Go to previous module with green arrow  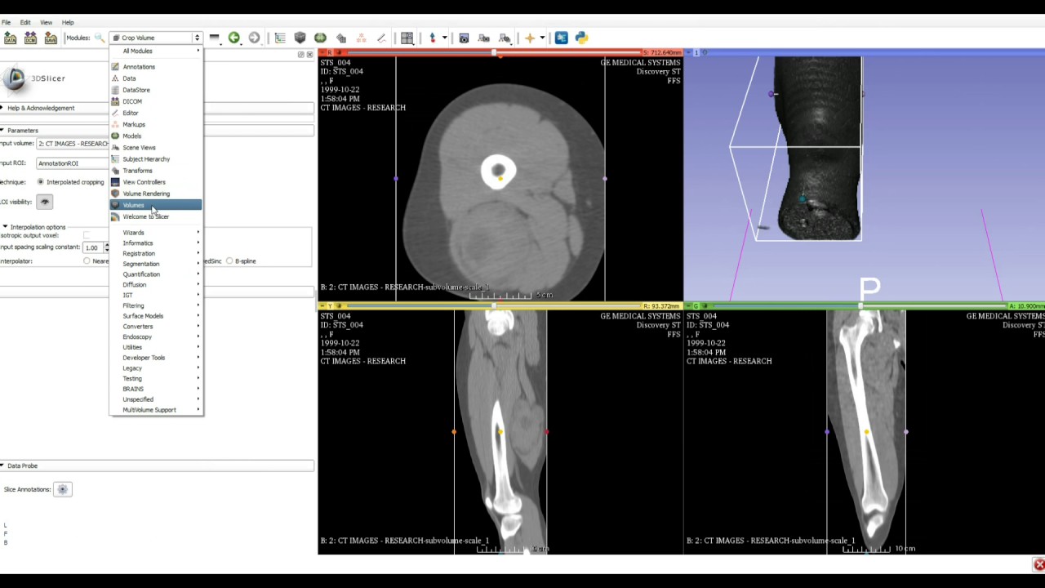(234, 38)
